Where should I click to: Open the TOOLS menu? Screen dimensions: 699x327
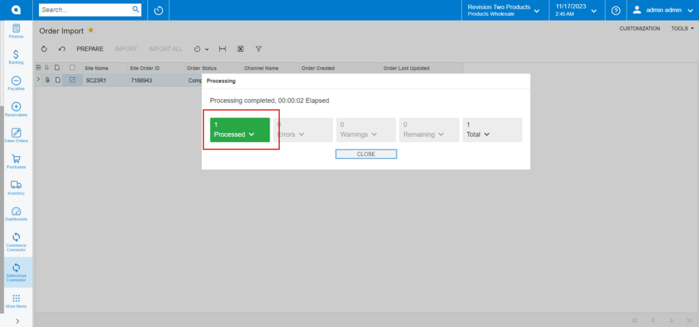683,29
